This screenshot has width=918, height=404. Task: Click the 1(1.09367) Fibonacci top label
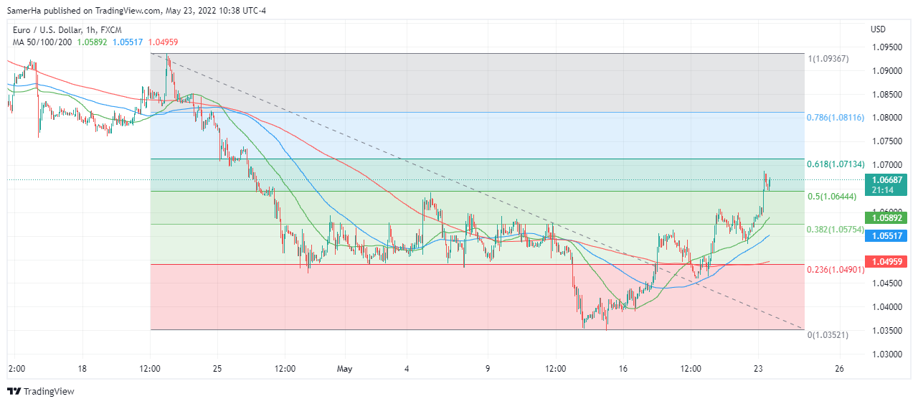pos(828,59)
